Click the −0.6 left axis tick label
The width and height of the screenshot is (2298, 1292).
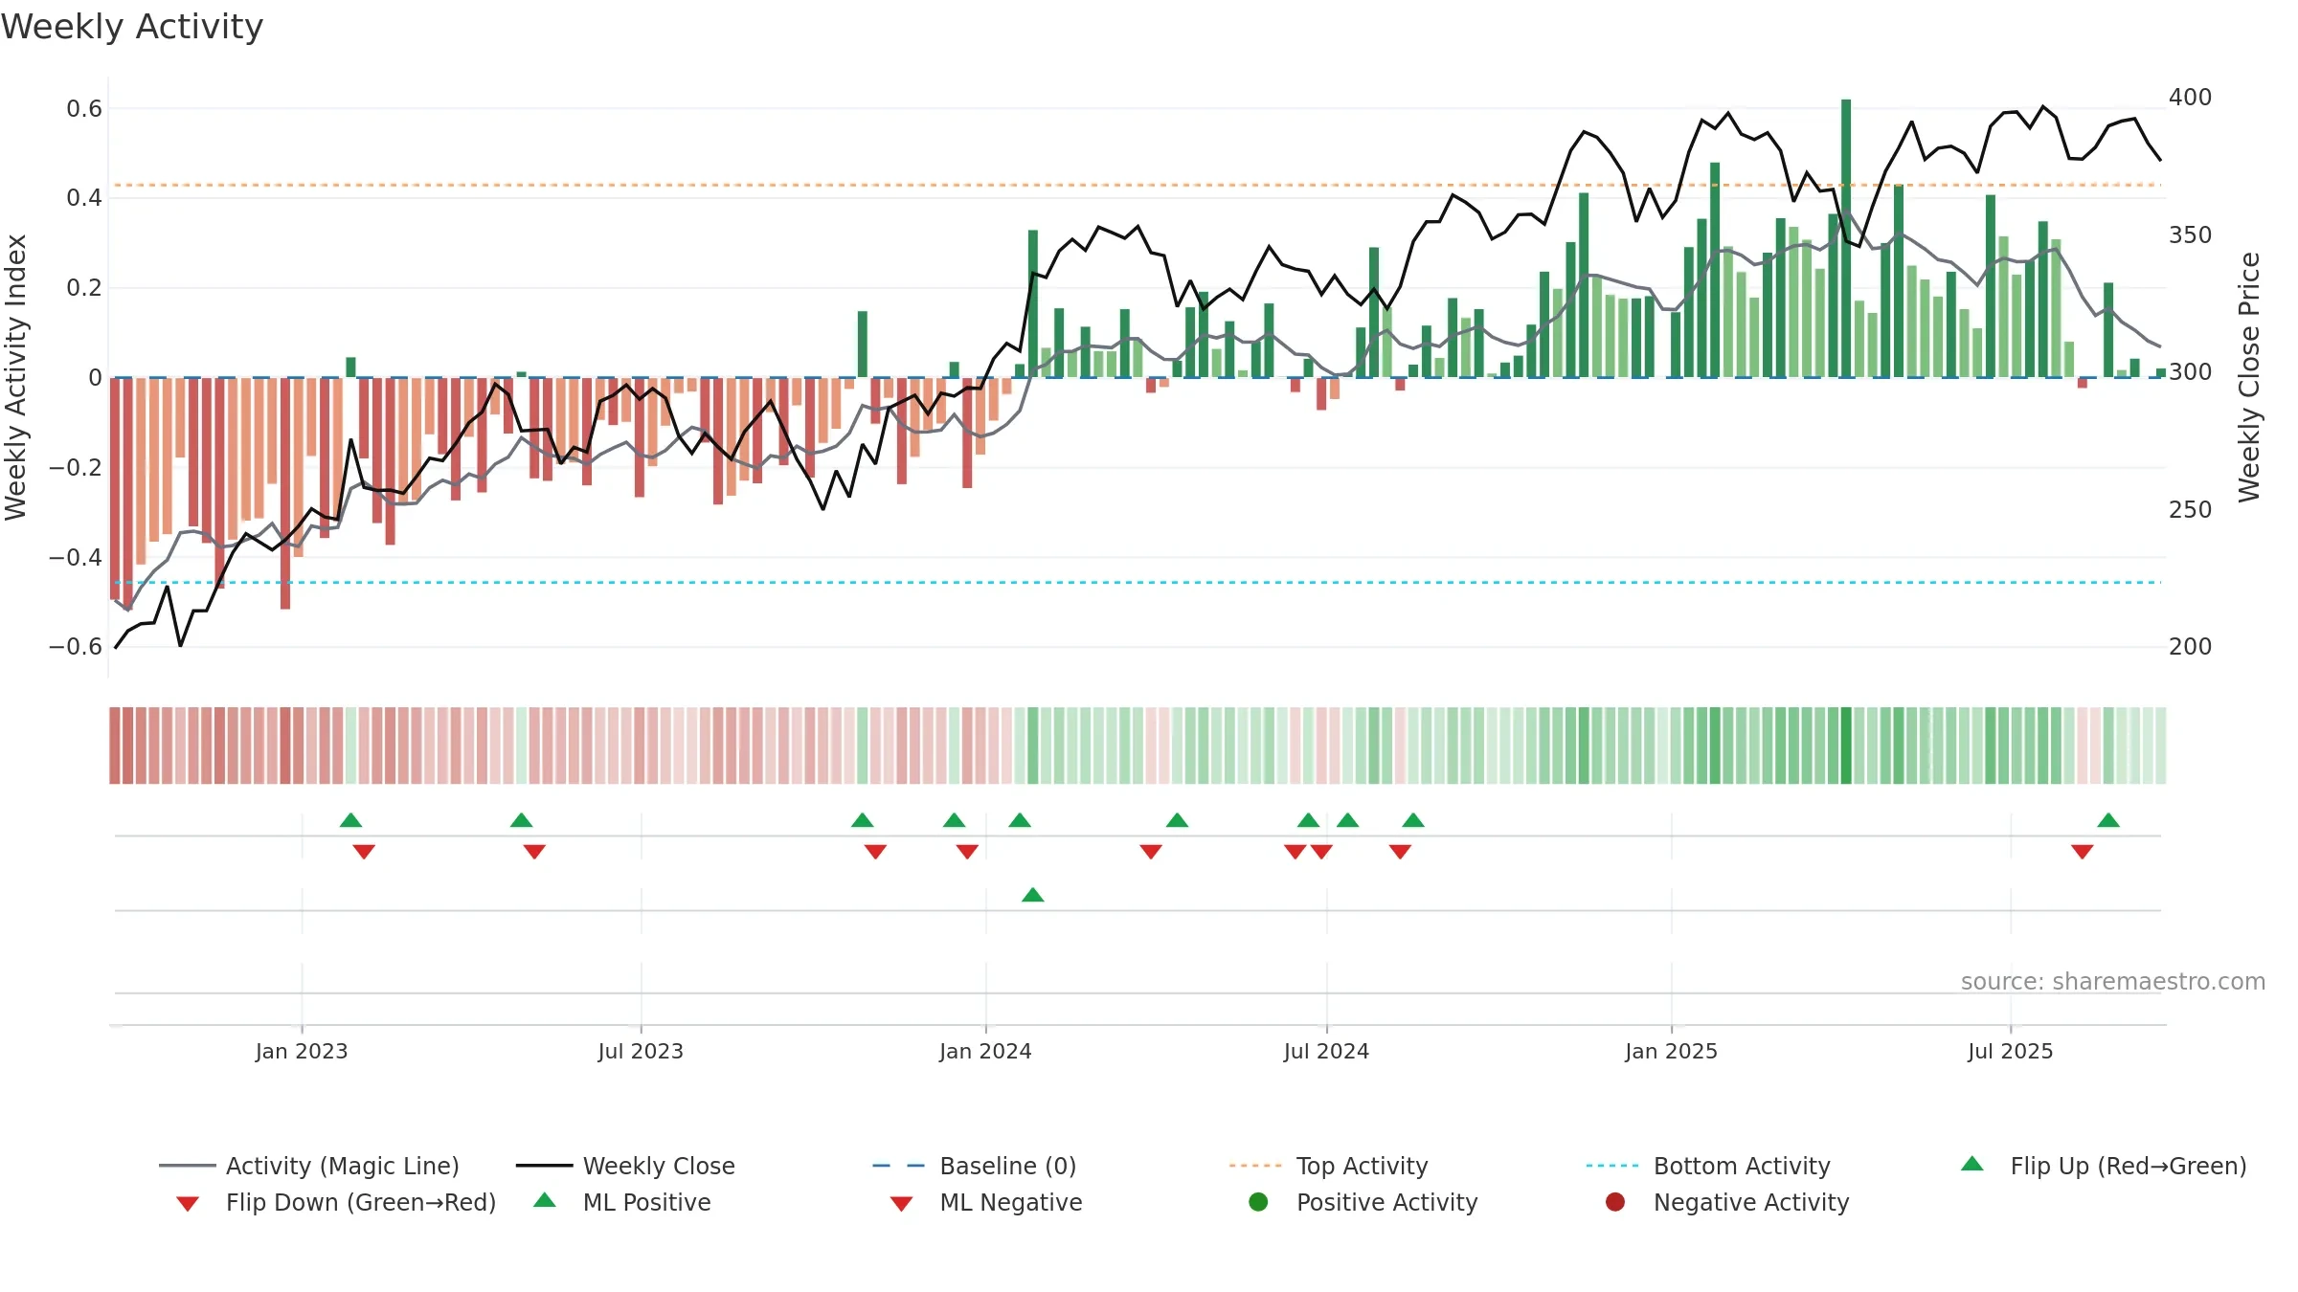(76, 647)
